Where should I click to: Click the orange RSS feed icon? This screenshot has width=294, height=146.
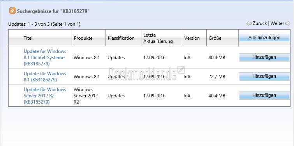pyautogui.click(x=12, y=11)
